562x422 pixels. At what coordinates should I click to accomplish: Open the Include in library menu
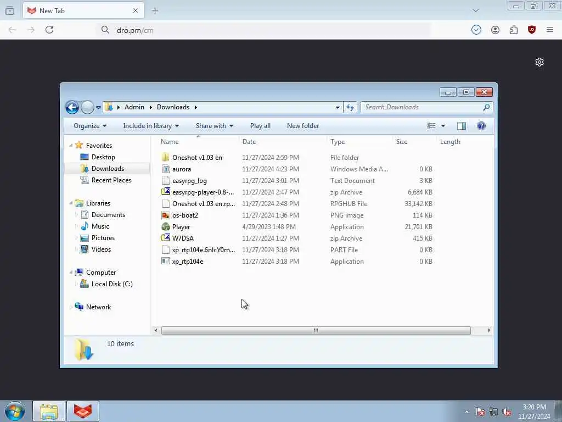[151, 126]
